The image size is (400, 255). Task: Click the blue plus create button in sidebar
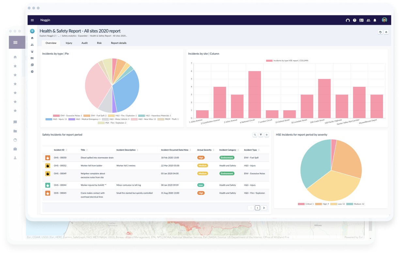coord(32,31)
